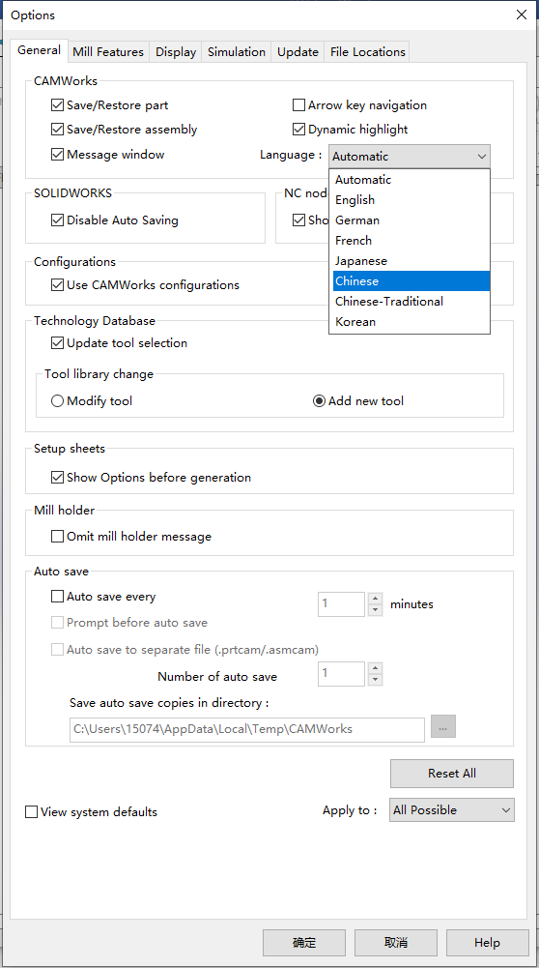Viewport: 539px width, 968px height.
Task: Pick German from language list
Action: tap(410, 220)
